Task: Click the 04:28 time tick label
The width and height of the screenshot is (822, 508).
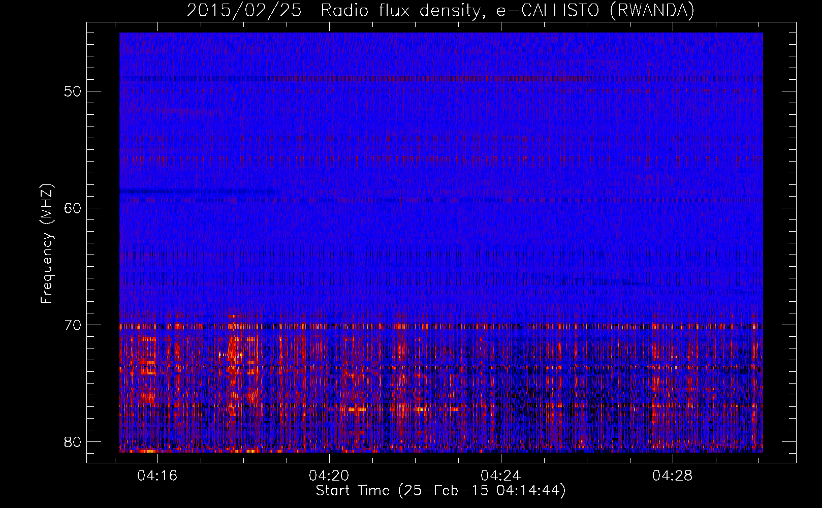Action: click(673, 476)
